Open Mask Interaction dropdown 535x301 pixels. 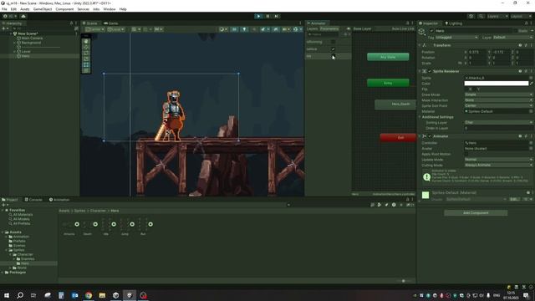[x=498, y=100]
